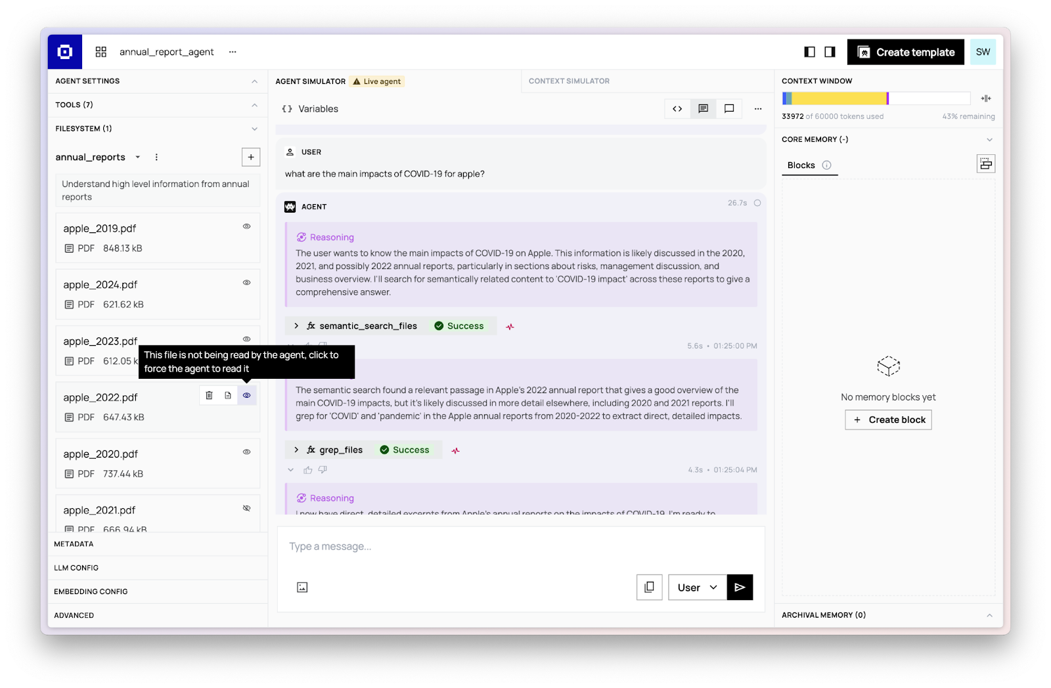
Task: Open the memory blocks layout icon
Action: pyautogui.click(x=986, y=164)
